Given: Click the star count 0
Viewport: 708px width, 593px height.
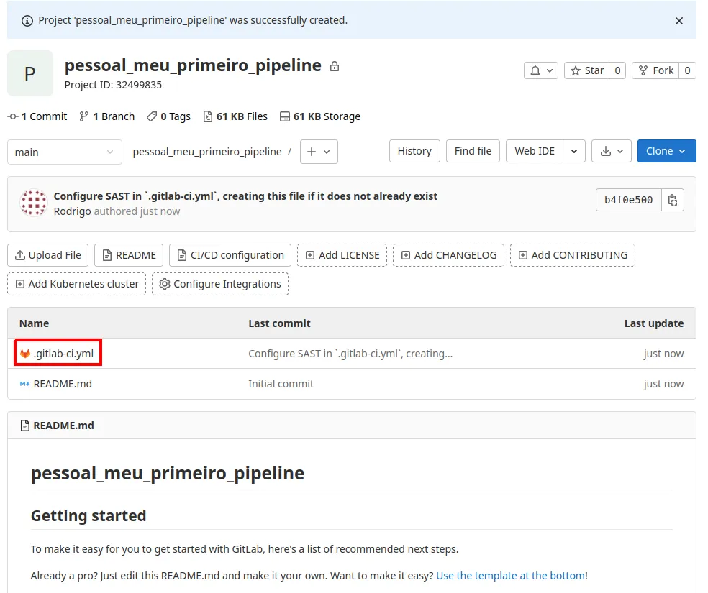Looking at the screenshot, I should (617, 70).
